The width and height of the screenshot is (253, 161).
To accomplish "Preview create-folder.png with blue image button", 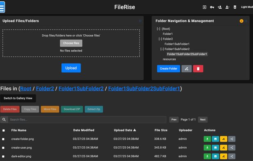I will point(215,139).
